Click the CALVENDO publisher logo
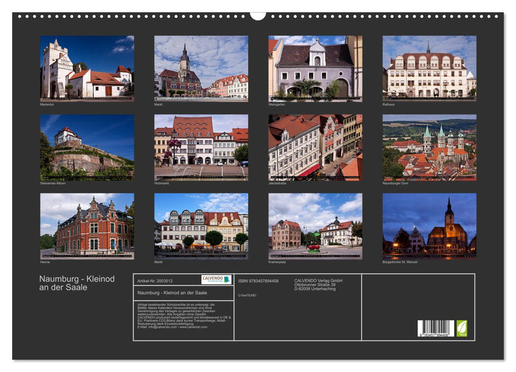This screenshot has height=372, width=516. 215,280
